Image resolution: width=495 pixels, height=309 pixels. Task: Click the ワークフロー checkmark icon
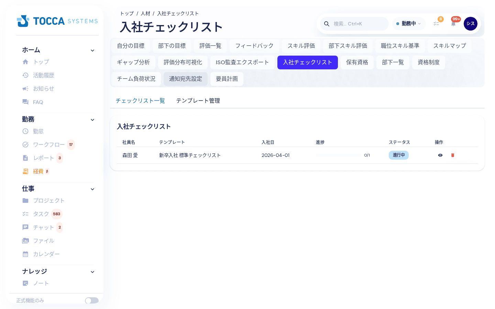(x=25, y=145)
